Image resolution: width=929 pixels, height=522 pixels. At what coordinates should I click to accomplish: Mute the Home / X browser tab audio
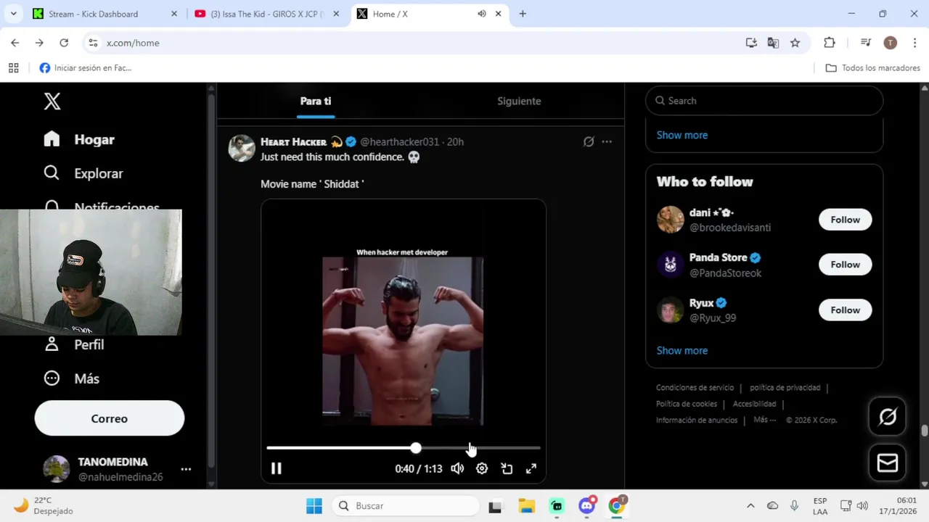click(481, 14)
